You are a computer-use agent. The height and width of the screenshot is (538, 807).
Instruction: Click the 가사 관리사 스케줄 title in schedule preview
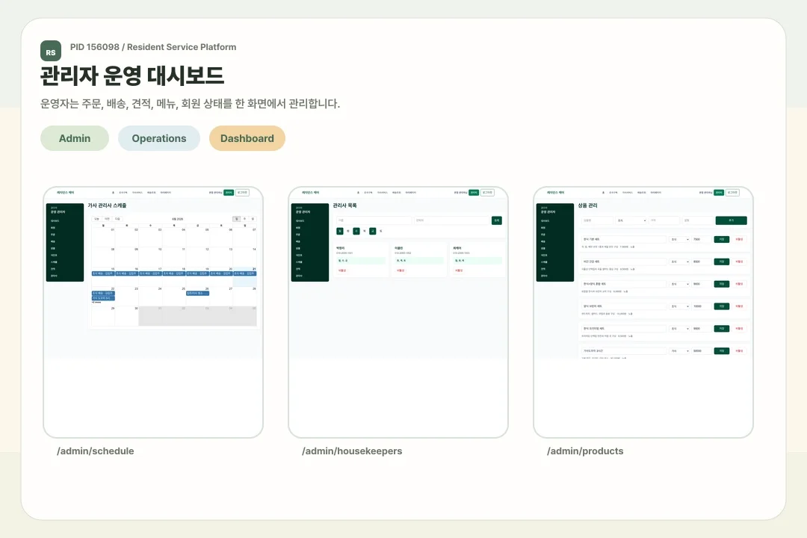tap(107, 205)
